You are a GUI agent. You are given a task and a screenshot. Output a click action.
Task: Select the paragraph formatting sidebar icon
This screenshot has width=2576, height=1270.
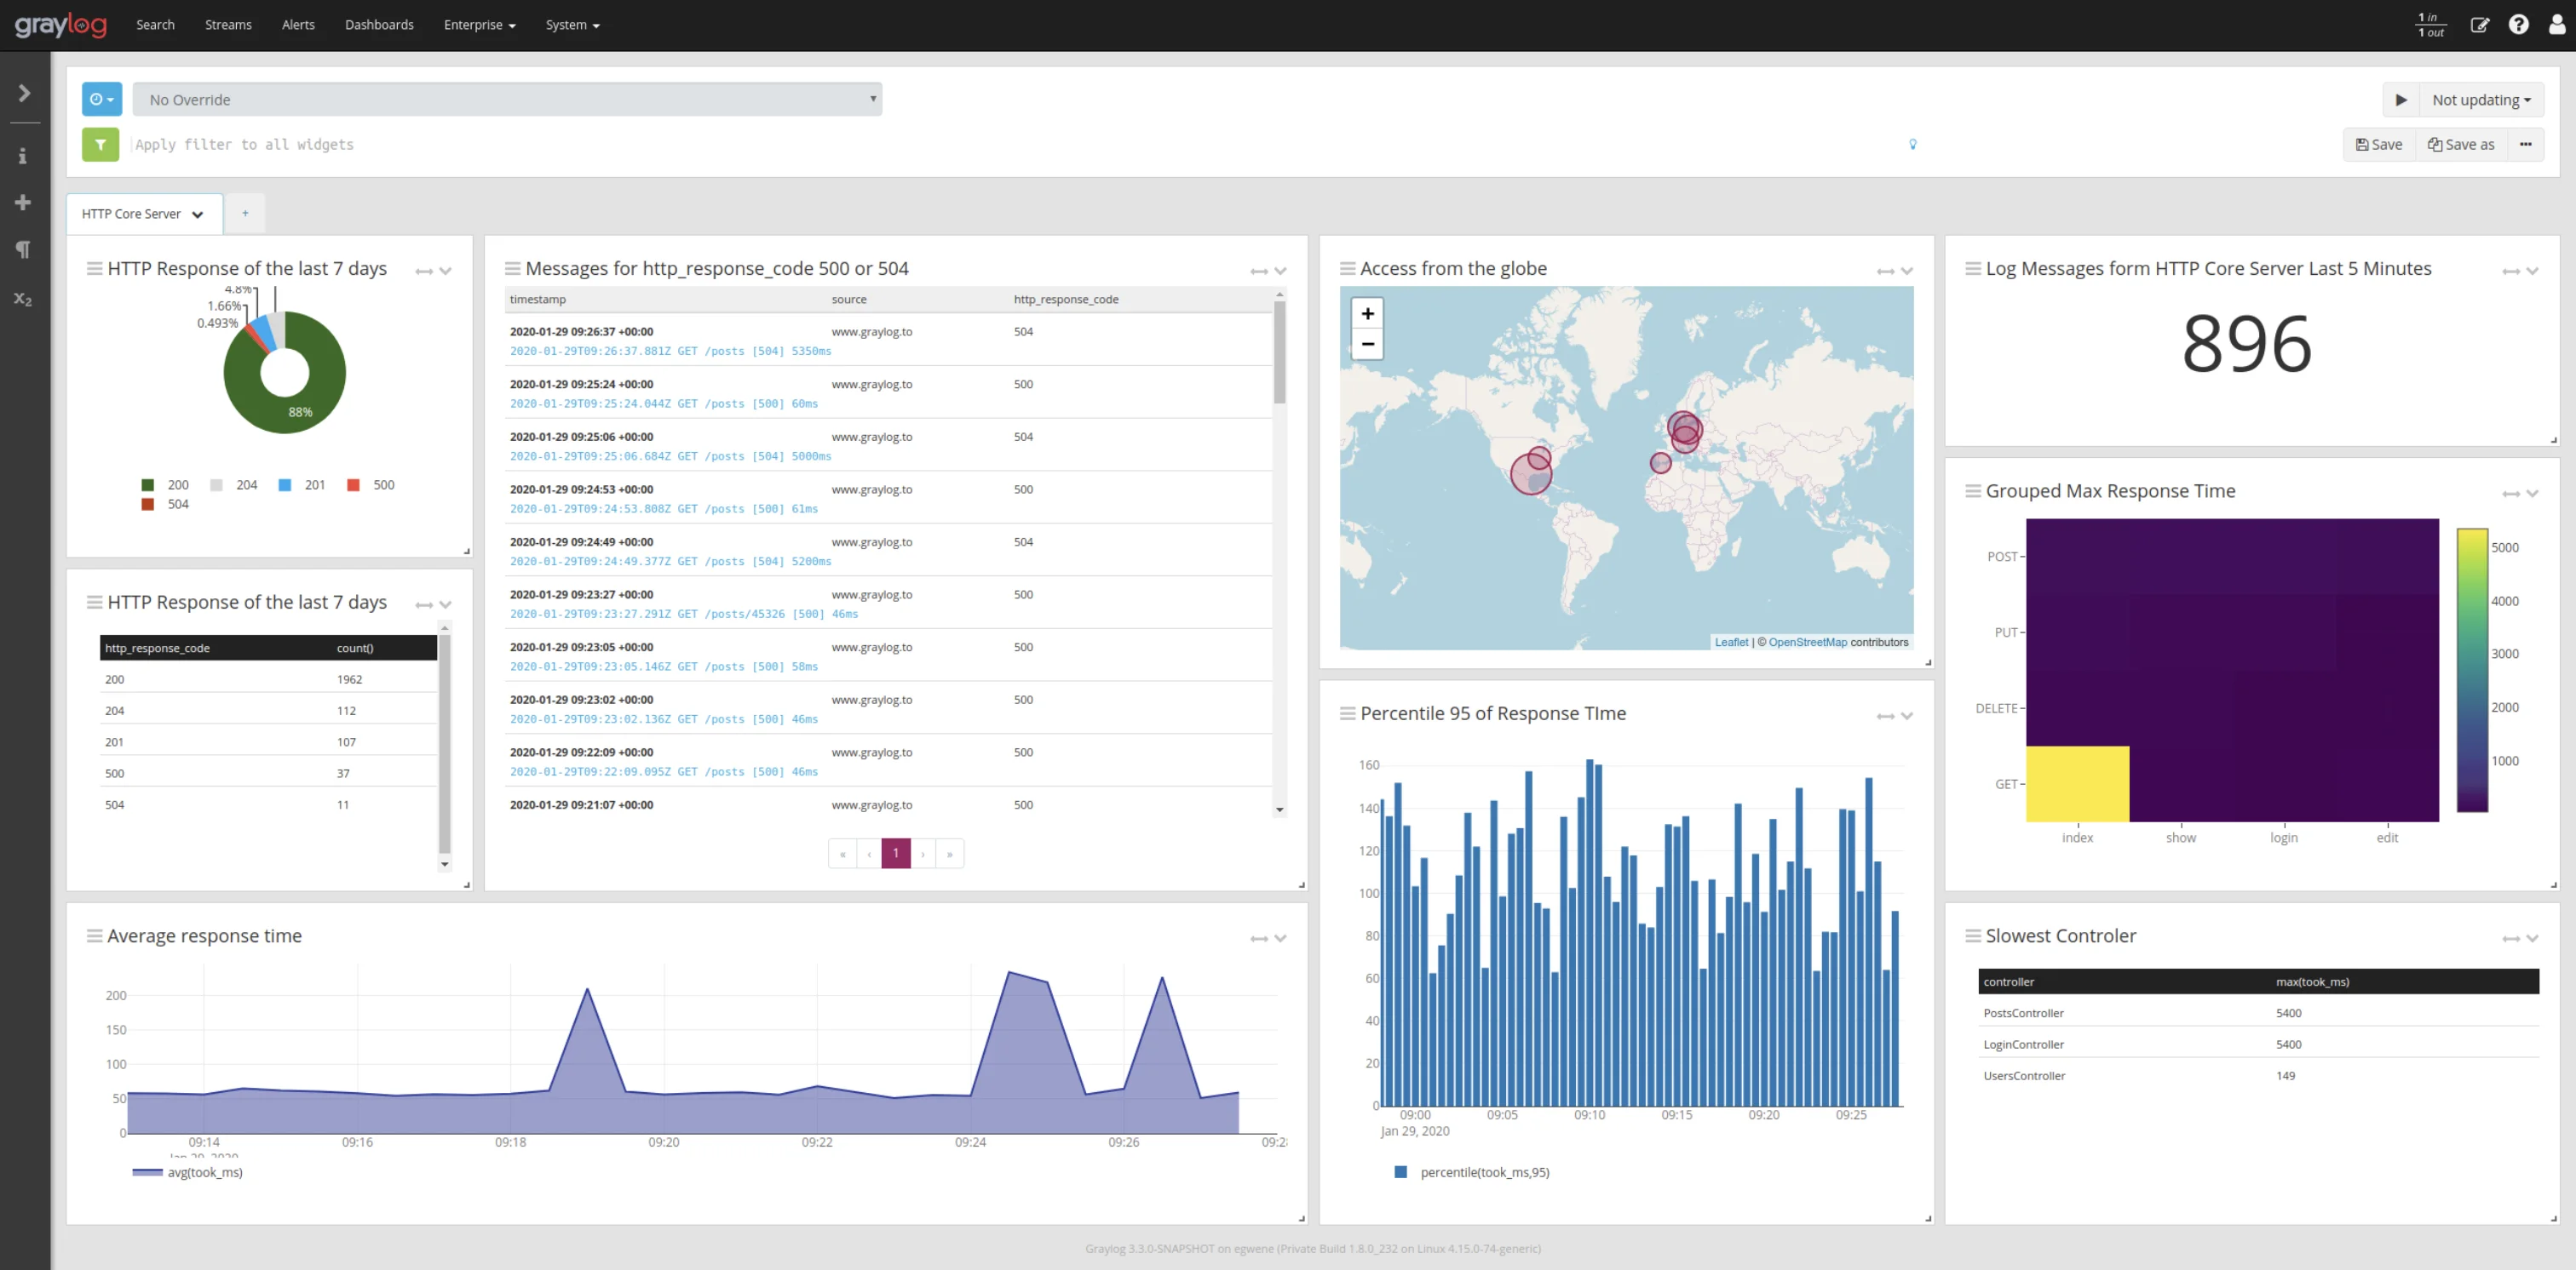(23, 249)
